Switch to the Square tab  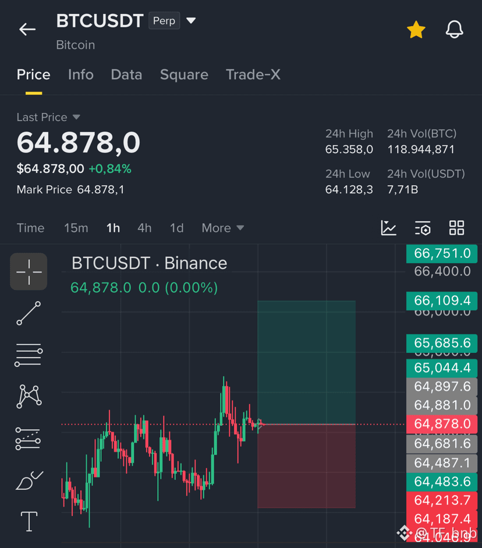coord(184,75)
